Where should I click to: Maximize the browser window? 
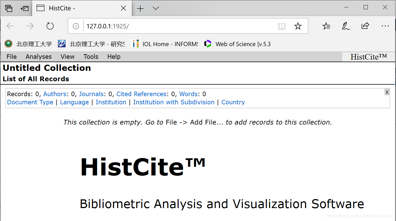(x=366, y=8)
